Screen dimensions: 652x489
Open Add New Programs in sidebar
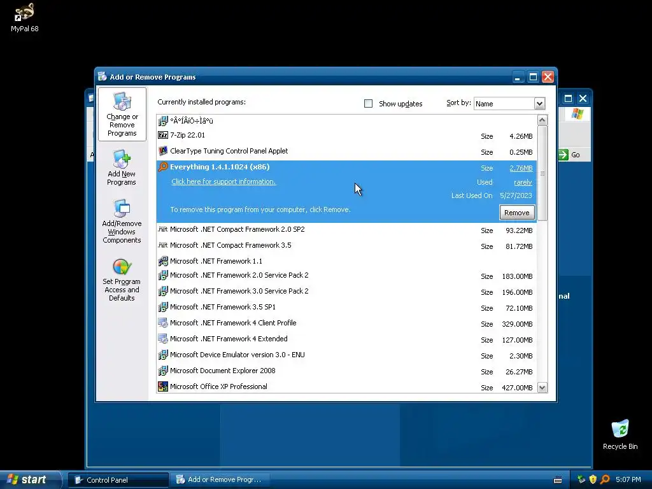[122, 167]
